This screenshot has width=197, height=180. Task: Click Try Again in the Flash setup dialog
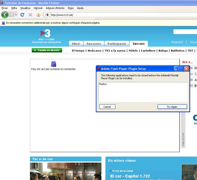coord(172,107)
